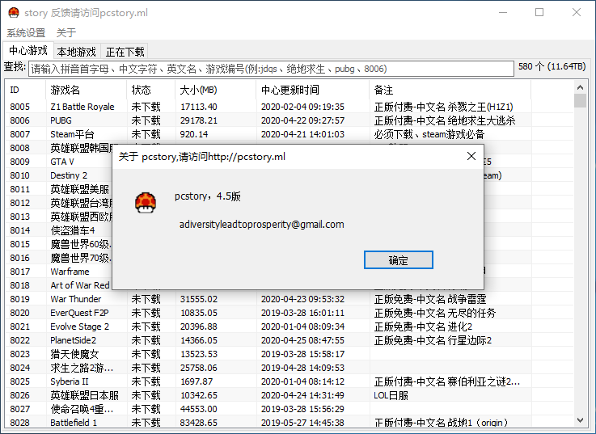Click ID 8008 cell
The width and height of the screenshot is (596, 434).
coord(19,148)
